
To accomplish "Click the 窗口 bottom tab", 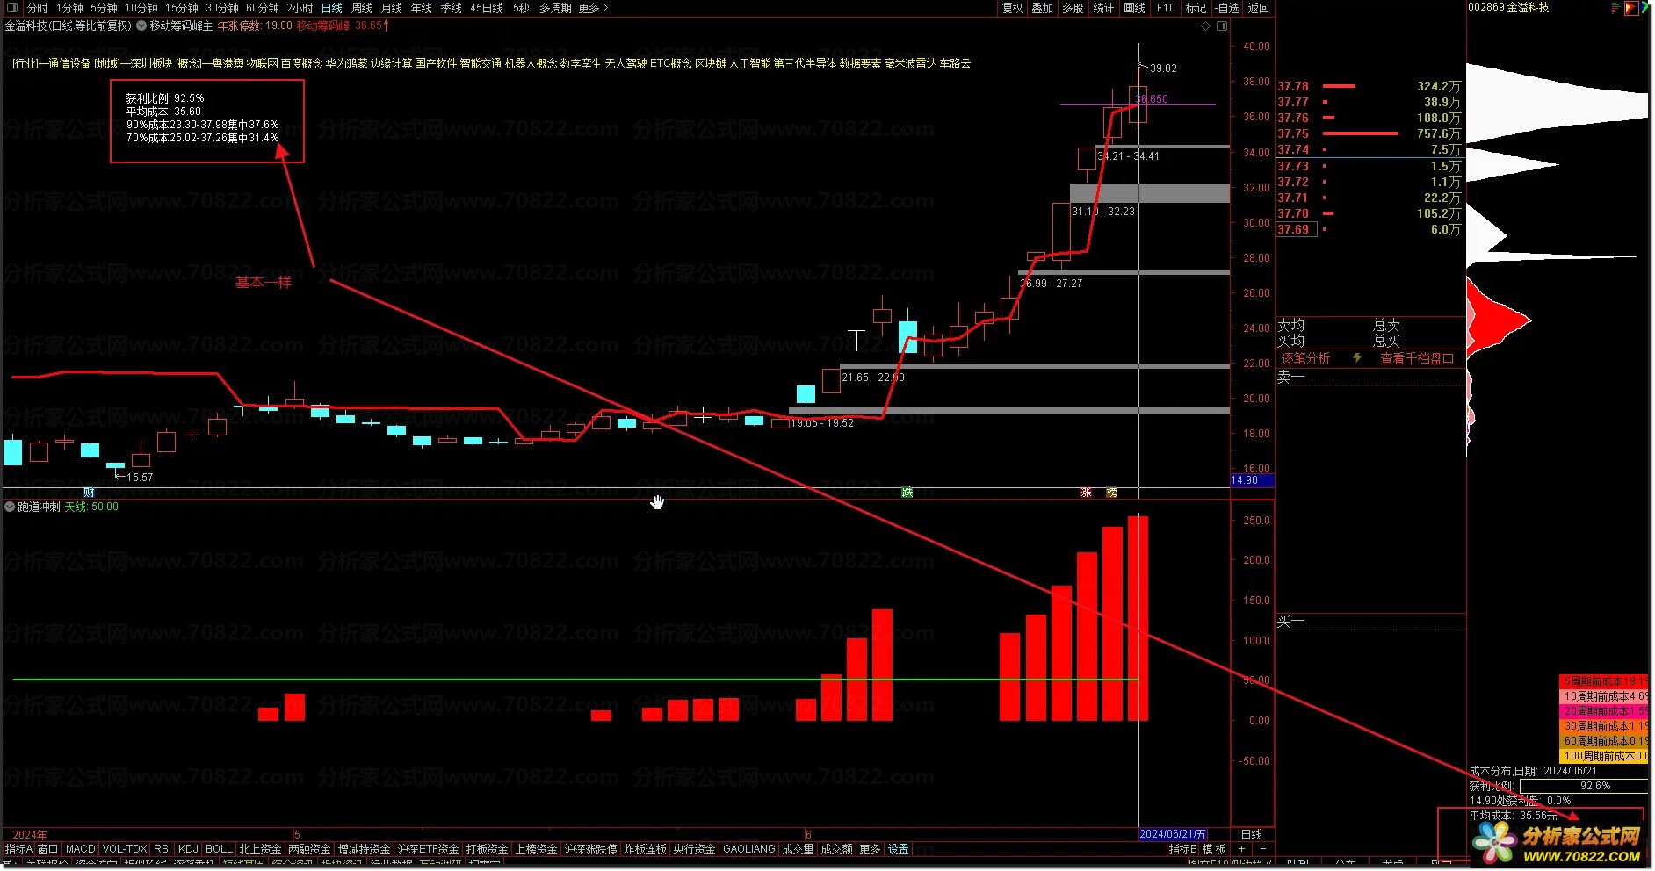I will tap(47, 849).
